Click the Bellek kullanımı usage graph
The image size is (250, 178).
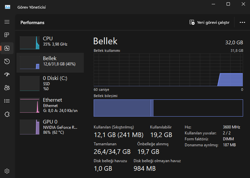pos(168,70)
